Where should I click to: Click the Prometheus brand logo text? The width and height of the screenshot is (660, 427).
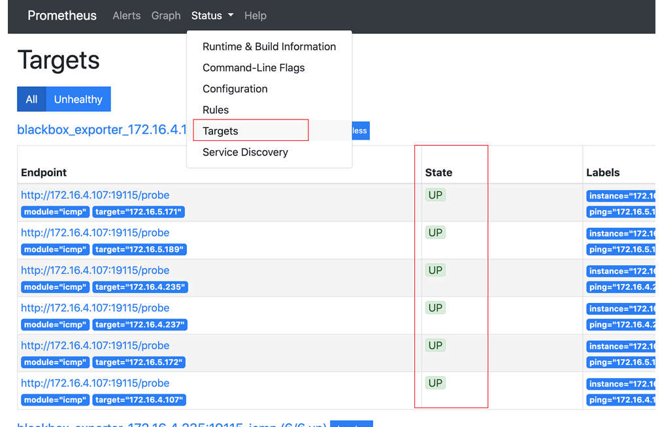point(62,16)
